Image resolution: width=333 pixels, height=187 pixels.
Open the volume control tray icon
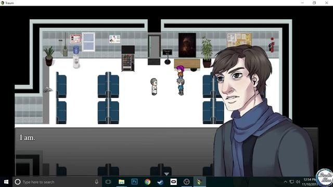point(298,182)
